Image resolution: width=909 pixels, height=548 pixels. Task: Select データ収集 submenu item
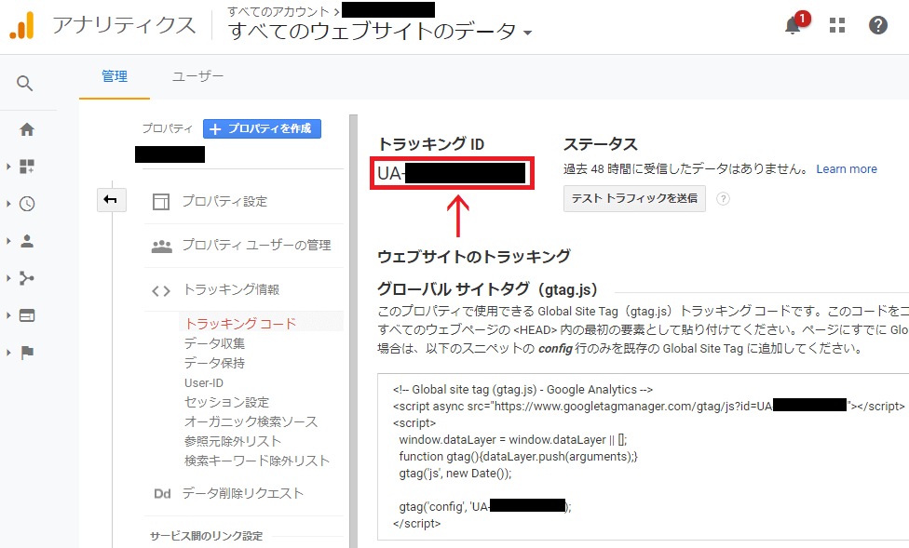click(214, 343)
